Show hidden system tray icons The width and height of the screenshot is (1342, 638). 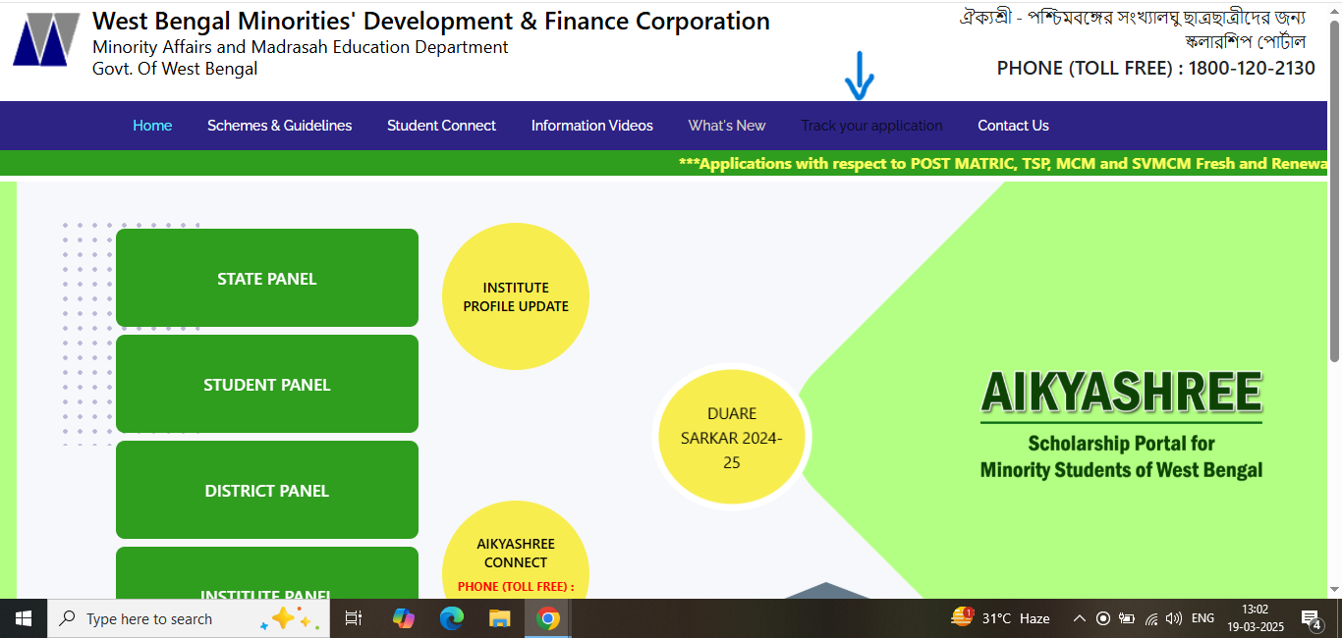[1079, 618]
